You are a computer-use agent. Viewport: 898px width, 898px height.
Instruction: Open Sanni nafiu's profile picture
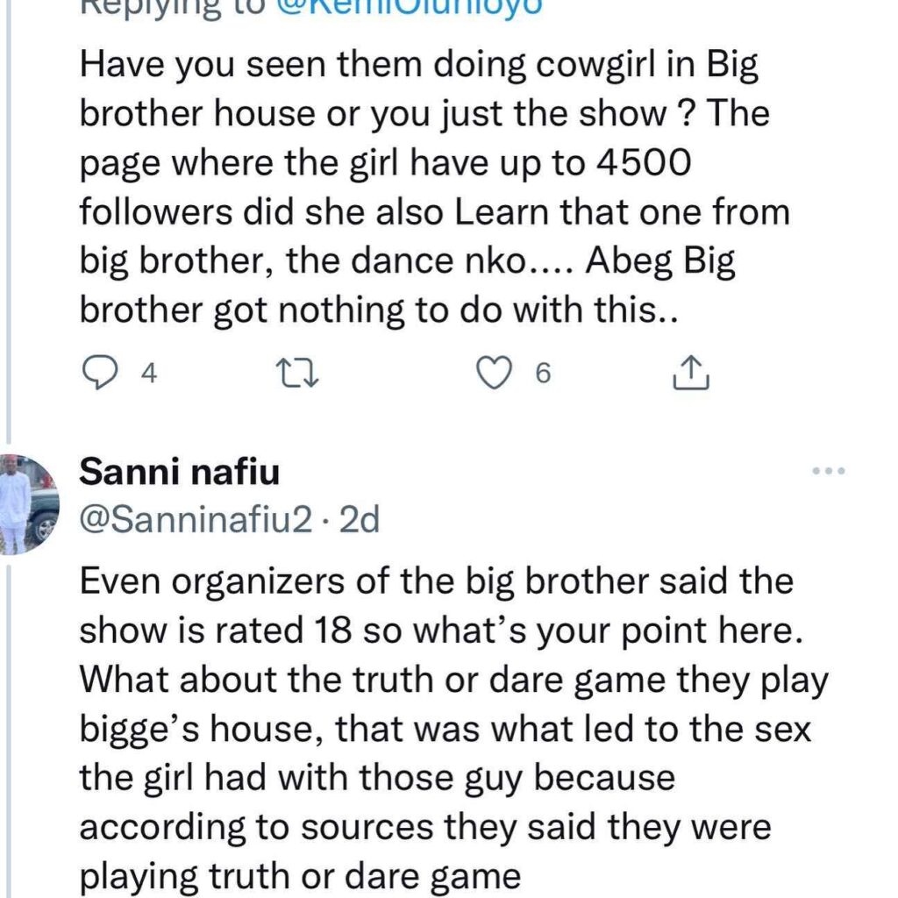tap(29, 505)
